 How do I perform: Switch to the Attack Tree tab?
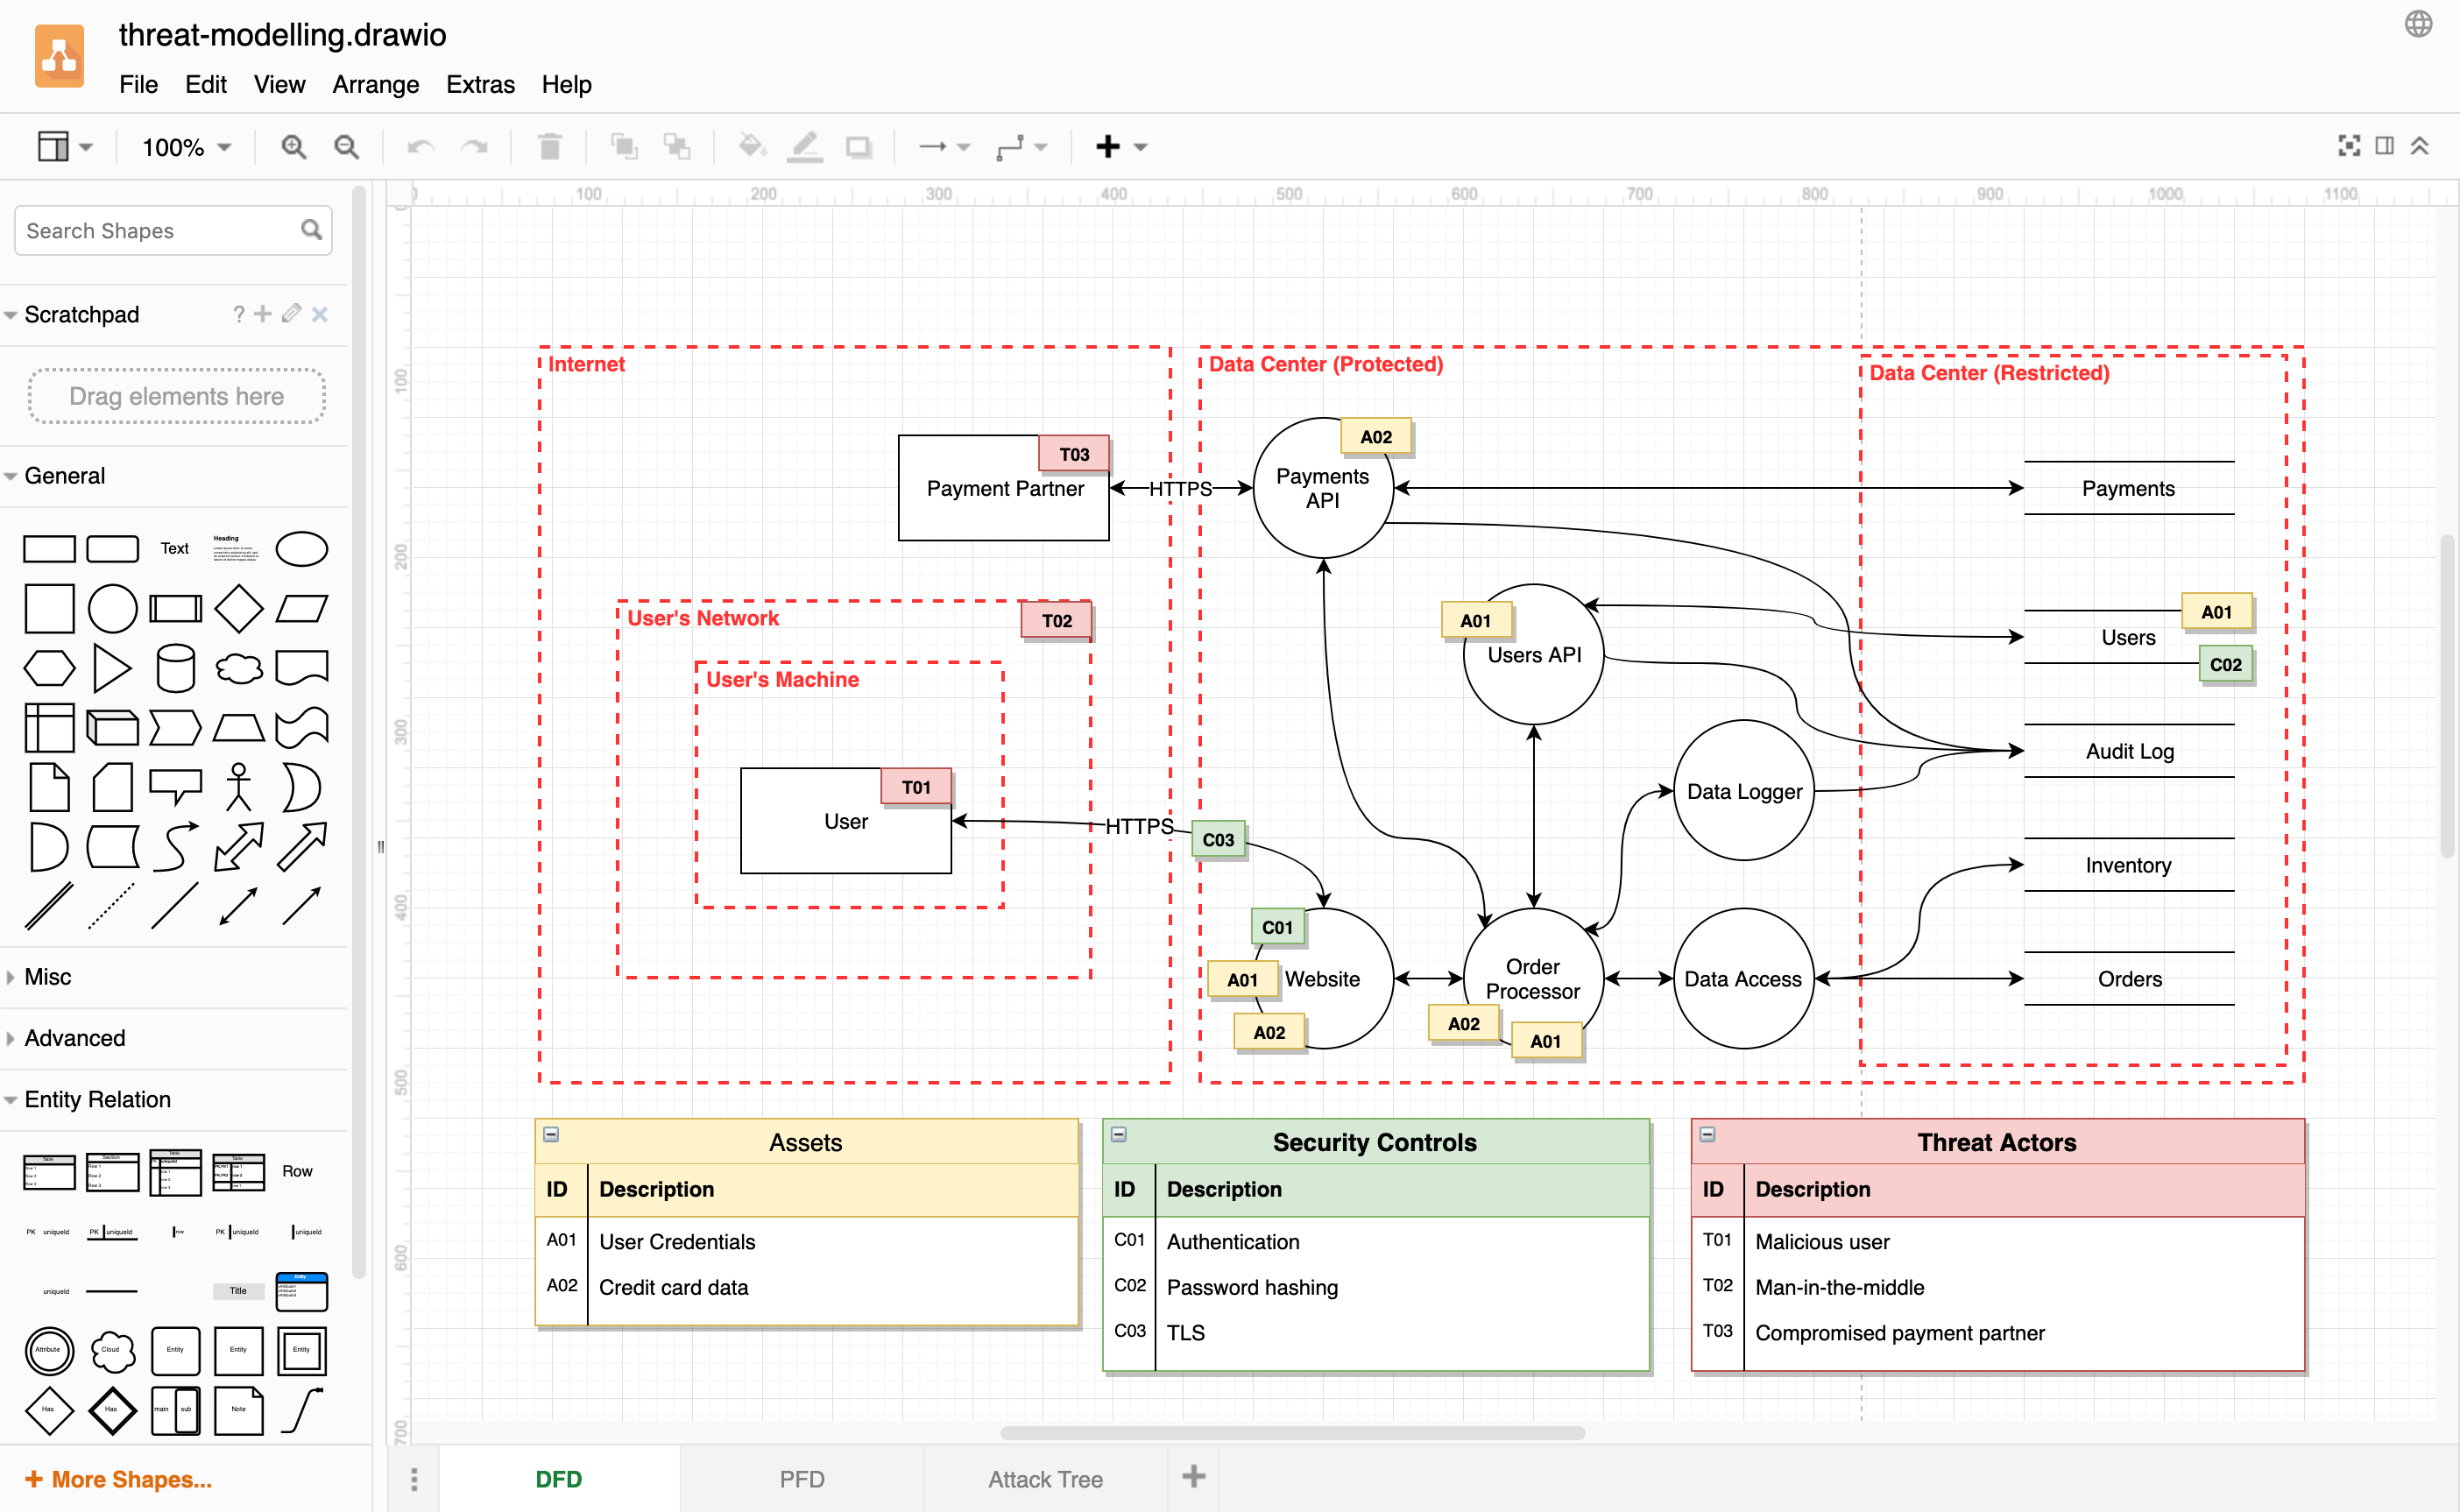pos(1045,1478)
